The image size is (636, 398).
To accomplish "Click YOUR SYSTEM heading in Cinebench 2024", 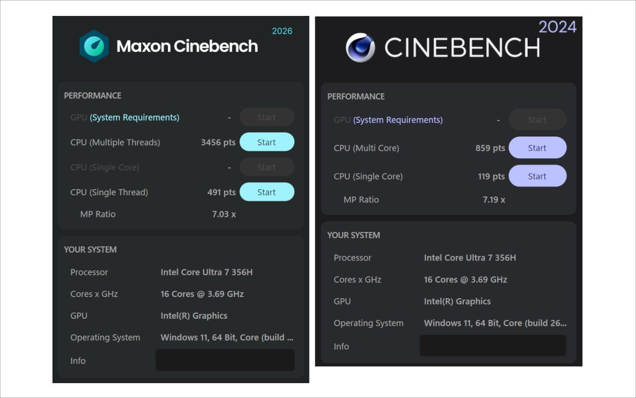I will coord(354,235).
